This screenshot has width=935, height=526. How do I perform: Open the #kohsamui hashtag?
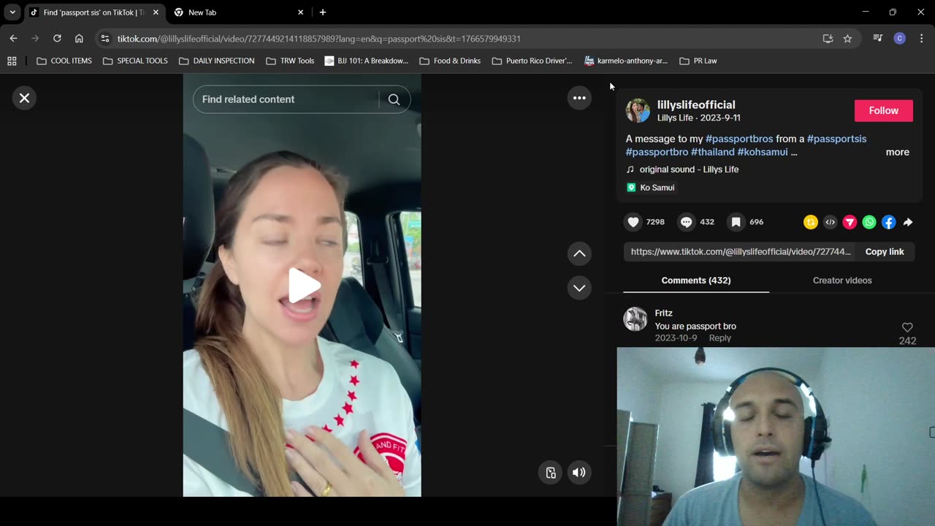click(763, 152)
